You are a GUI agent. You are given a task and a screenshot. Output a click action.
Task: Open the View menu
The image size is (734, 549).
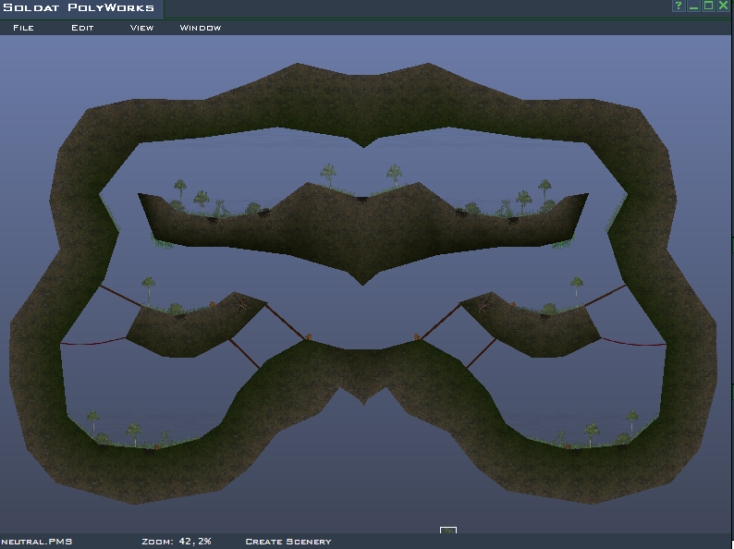pos(141,28)
